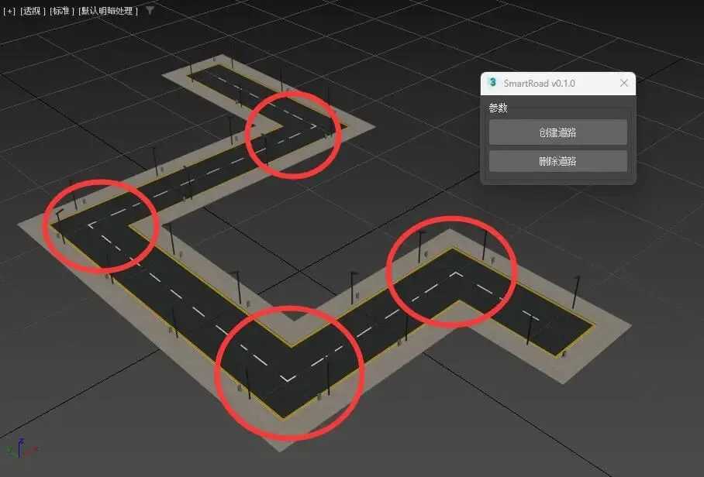
Task: Click the viewport filter funnel icon
Action: coord(150,10)
